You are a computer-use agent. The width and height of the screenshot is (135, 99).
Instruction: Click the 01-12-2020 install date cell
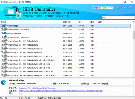[67, 64]
